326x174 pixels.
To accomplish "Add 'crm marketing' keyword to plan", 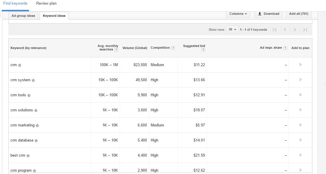I will click(300, 125).
